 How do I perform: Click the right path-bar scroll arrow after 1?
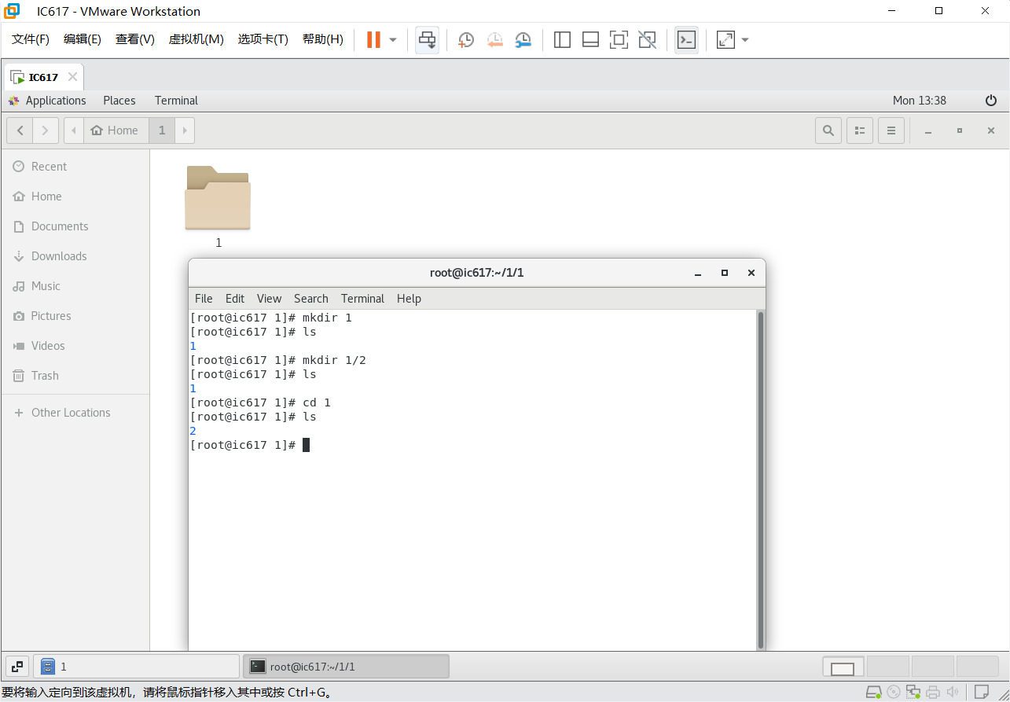(x=185, y=130)
